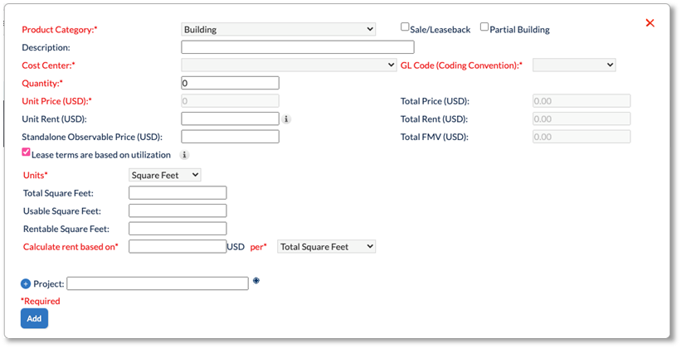Click the info icon next to utilization checkbox
Screen dimensions: 681x348
(185, 155)
